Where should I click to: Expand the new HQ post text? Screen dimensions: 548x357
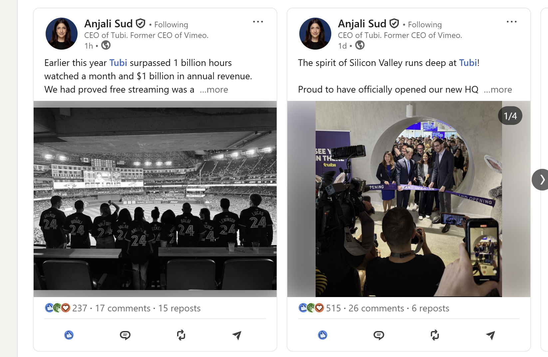(498, 90)
